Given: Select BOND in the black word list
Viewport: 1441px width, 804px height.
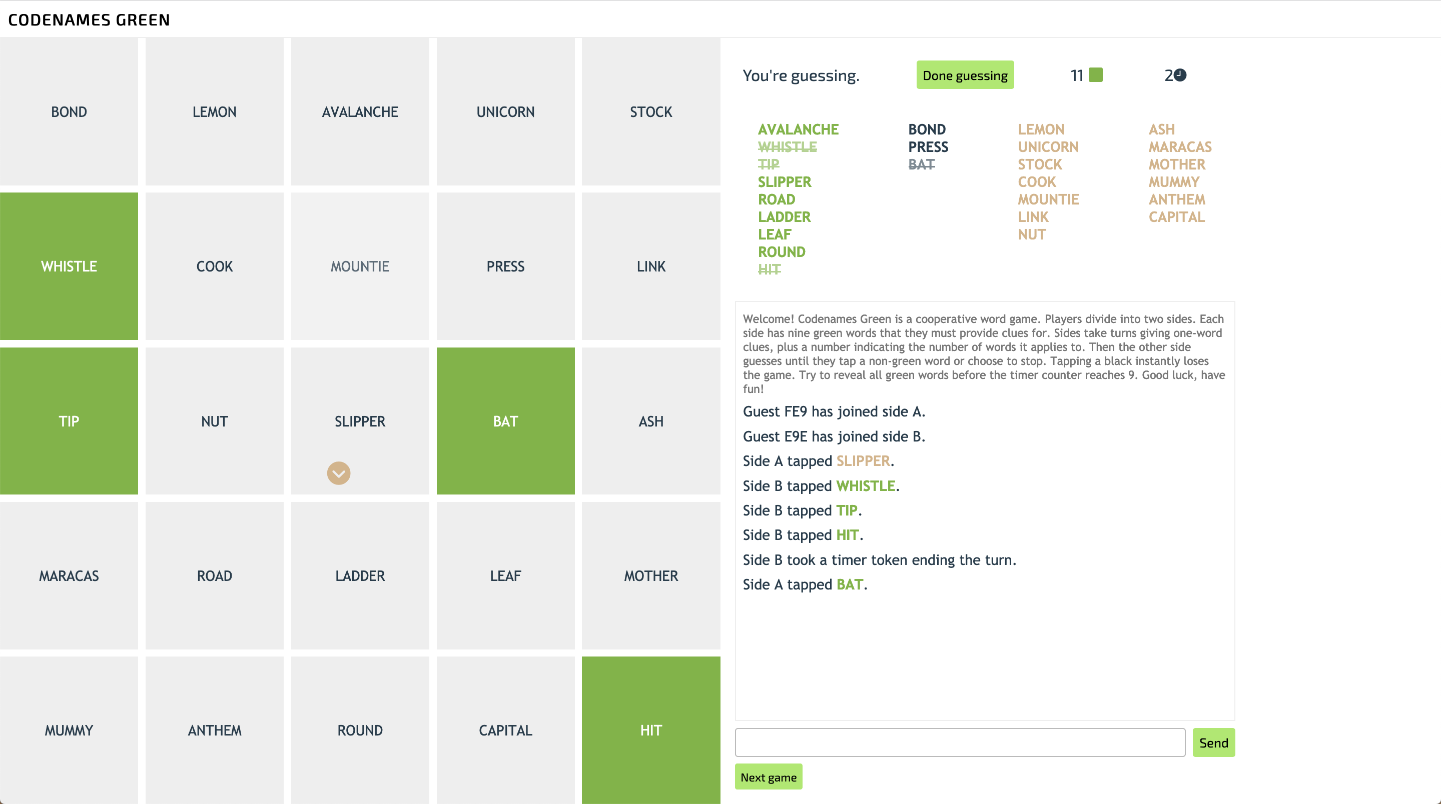Looking at the screenshot, I should coord(928,129).
